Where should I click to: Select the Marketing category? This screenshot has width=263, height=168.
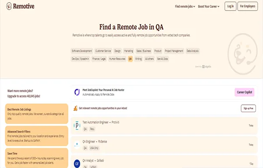[x=128, y=51]
